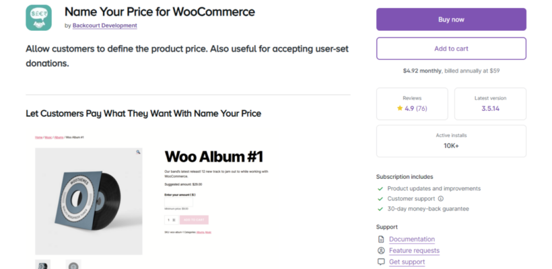
Task: Click the Buy now button
Action: point(451,20)
